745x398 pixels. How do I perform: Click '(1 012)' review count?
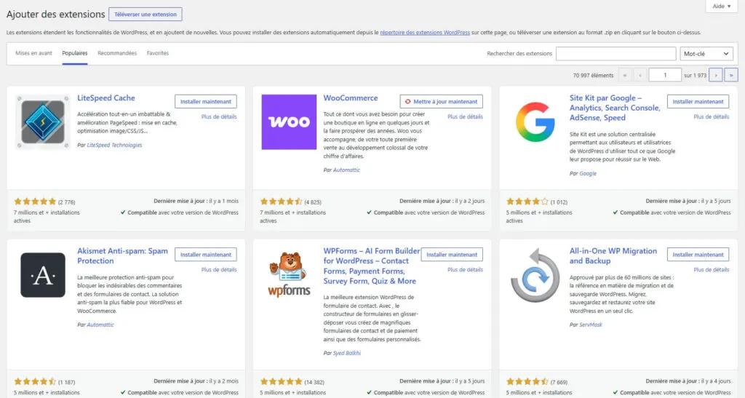(559, 202)
